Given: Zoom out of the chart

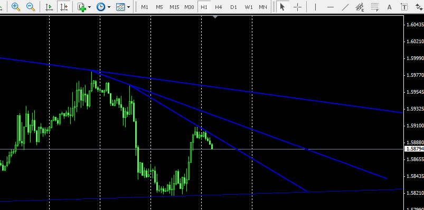Looking at the screenshot, I should 31,7.
